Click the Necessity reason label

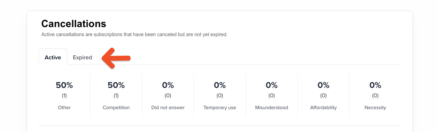pos(375,108)
